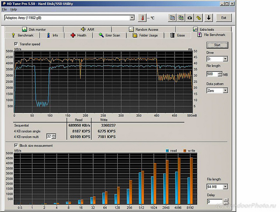Click the down arrow minimize-to-tray icon
280x212 pixels.
pyautogui.click(x=209, y=18)
